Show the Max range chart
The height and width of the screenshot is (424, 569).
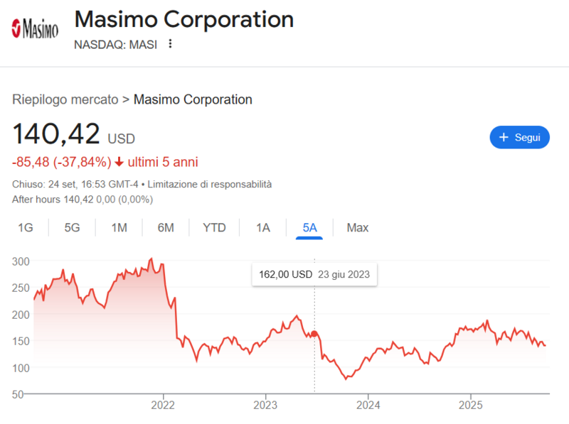pos(357,228)
